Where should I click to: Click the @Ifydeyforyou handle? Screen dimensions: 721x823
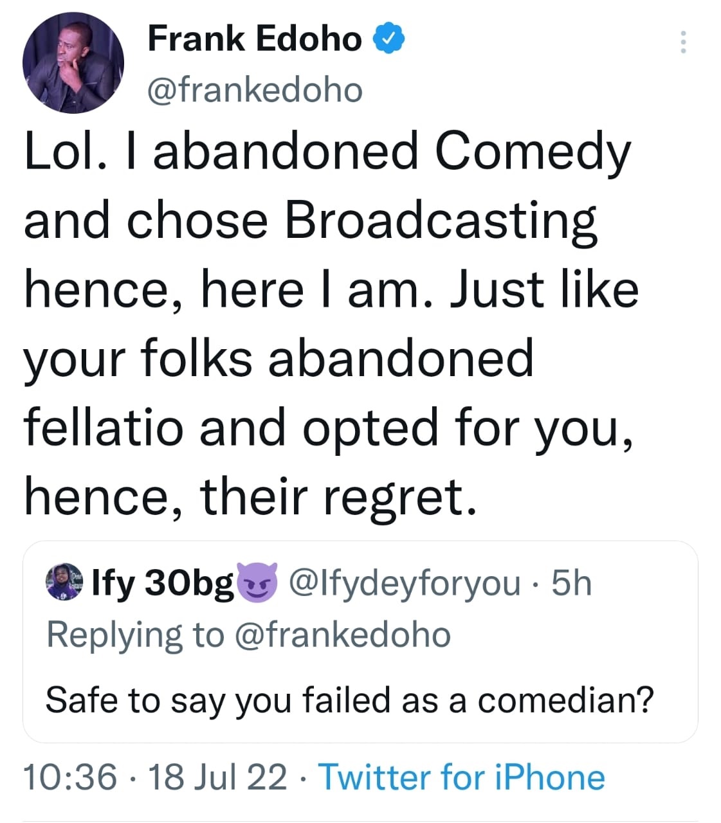(x=405, y=583)
